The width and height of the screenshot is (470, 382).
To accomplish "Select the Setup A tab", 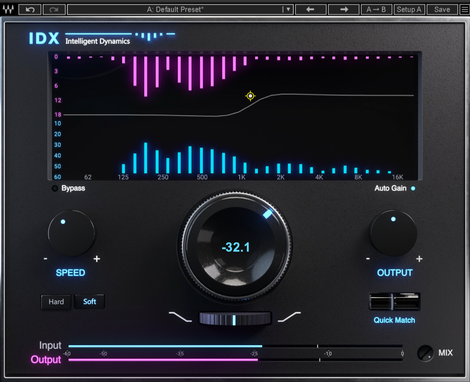I will click(409, 9).
